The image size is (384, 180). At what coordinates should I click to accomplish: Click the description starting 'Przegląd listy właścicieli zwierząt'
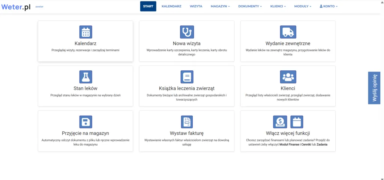point(288,97)
